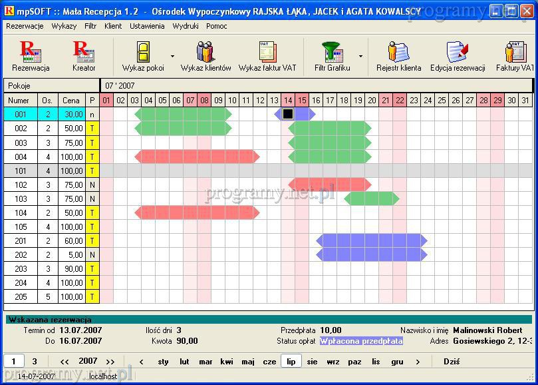This screenshot has width=538, height=385.
Task: Go to next year with >> arrow
Action: (x=110, y=362)
